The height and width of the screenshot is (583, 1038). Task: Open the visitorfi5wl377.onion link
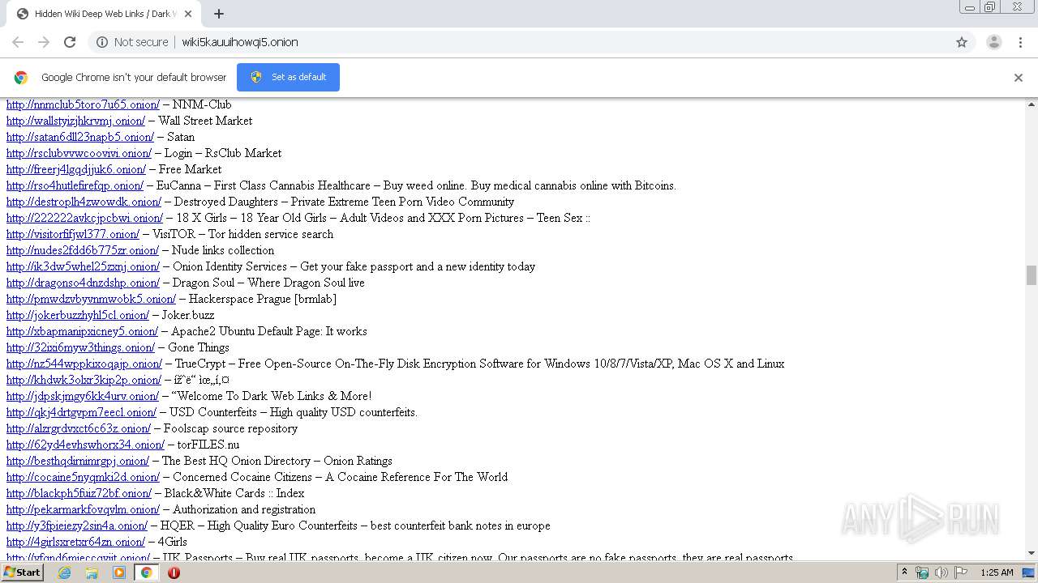pyautogui.click(x=73, y=234)
